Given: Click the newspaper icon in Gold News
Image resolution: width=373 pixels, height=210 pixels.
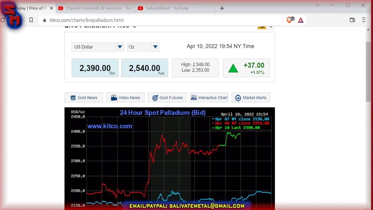Looking at the screenshot, I should click(x=73, y=98).
